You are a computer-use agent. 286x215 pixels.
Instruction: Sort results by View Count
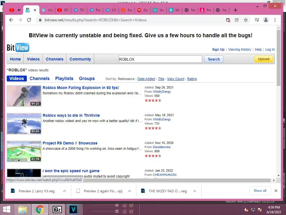(176, 79)
